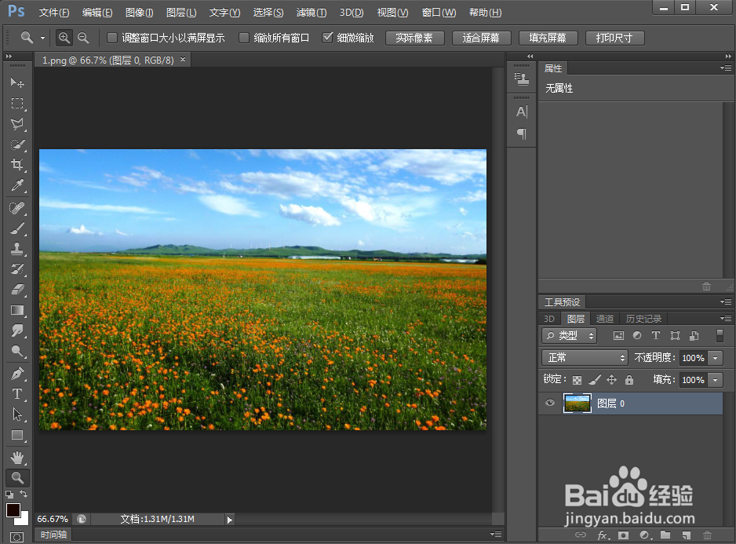Open the 类型 filter dropdown
The height and width of the screenshot is (544, 736).
tap(570, 335)
